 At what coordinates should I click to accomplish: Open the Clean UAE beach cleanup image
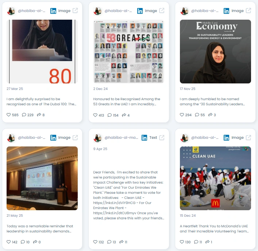tap(215, 178)
